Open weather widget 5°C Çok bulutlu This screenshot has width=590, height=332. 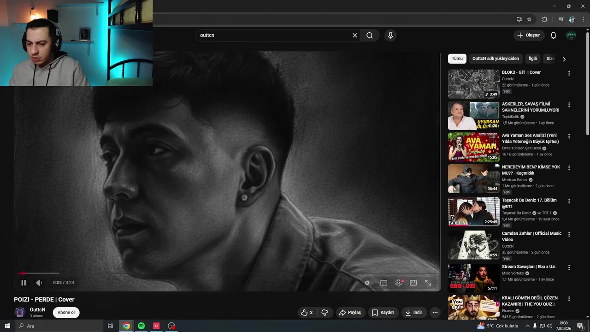[497, 326]
